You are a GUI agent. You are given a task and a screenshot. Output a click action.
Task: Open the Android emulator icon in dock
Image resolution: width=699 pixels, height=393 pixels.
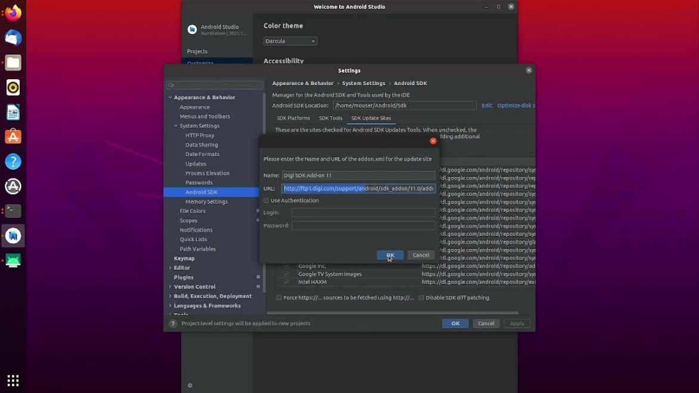(13, 261)
